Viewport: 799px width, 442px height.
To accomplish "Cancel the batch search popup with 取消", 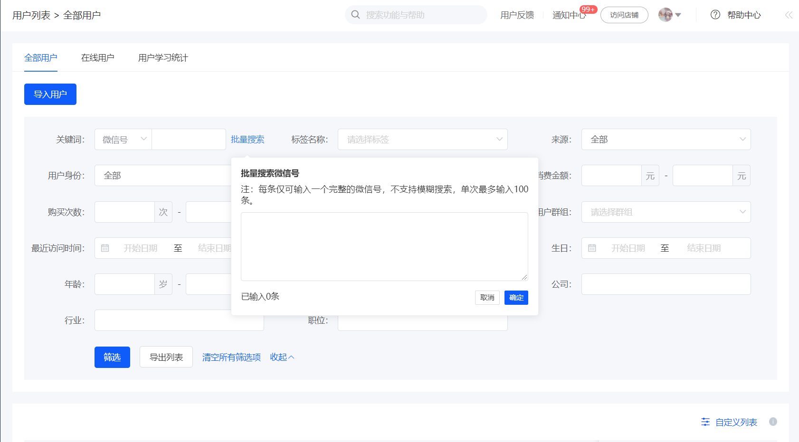I will click(x=487, y=298).
